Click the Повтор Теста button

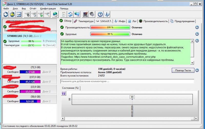(x=183, y=70)
